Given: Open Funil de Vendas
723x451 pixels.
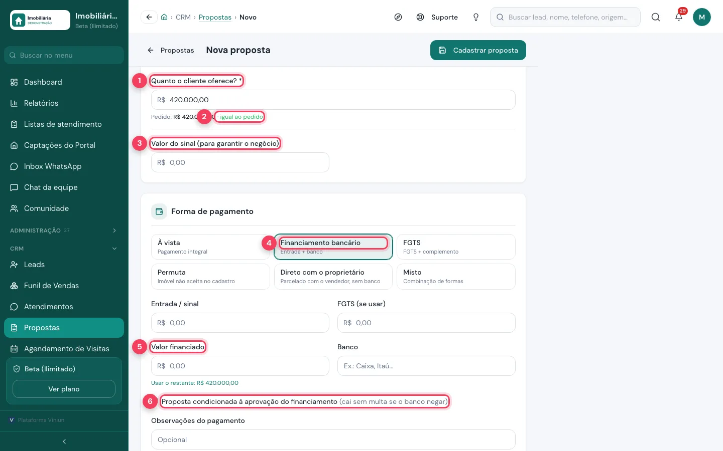Looking at the screenshot, I should 64,286.
